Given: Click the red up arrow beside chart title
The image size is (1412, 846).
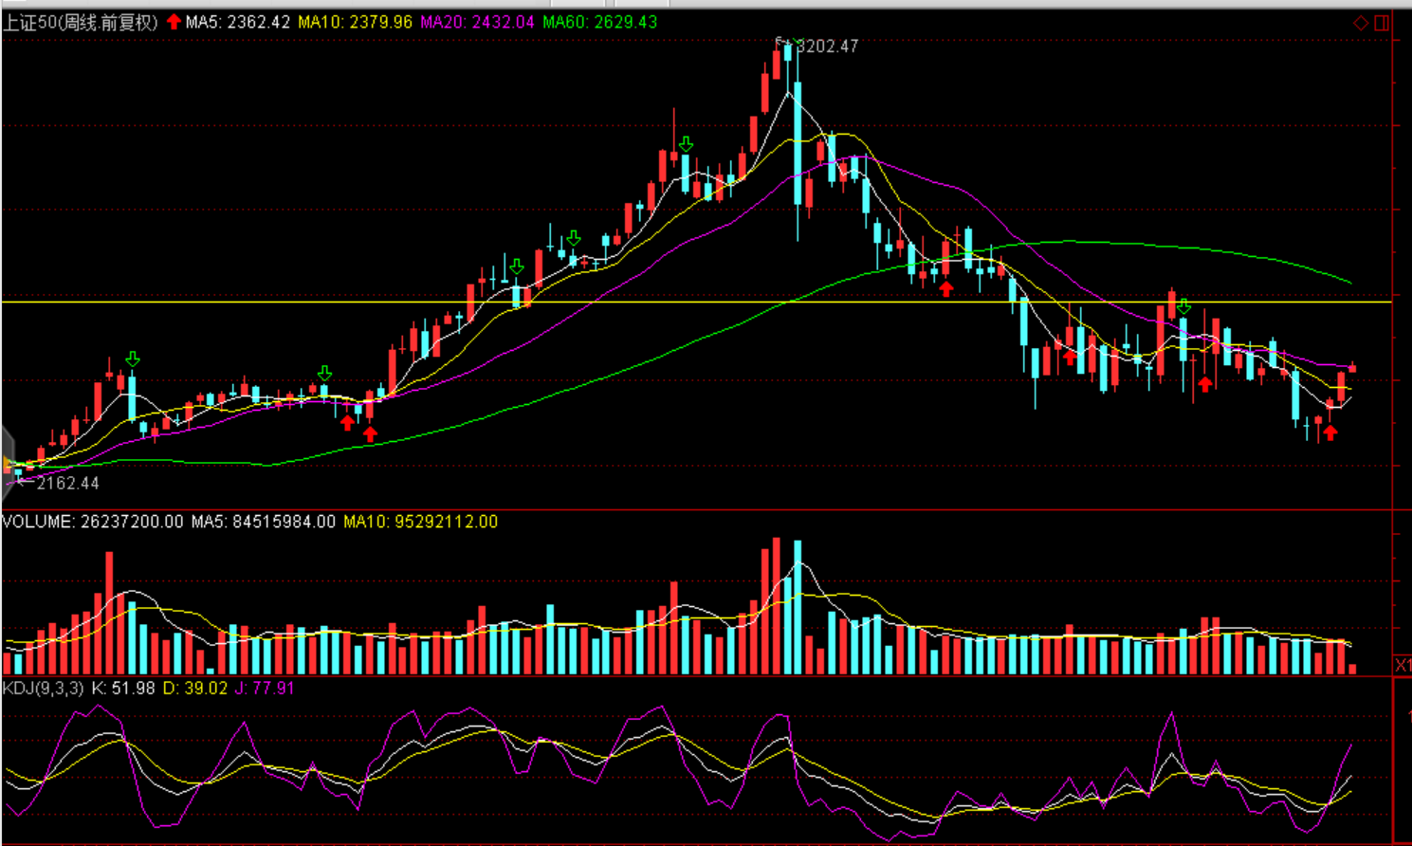Looking at the screenshot, I should click(x=174, y=22).
